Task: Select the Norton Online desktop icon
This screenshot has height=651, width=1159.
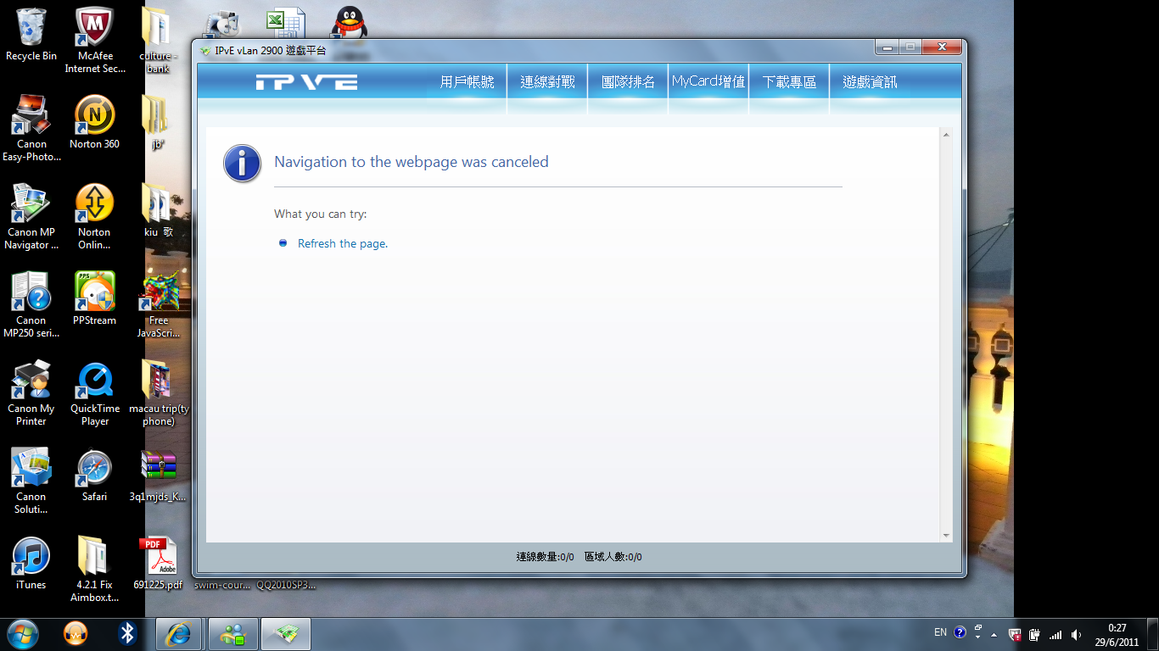Action: point(95,217)
